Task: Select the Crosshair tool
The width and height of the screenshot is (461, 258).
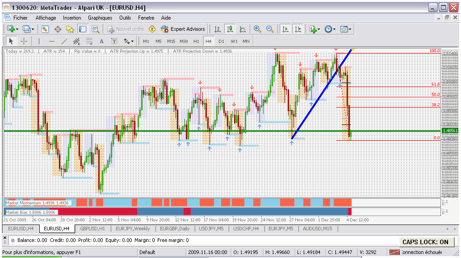Action: pyautogui.click(x=24, y=41)
